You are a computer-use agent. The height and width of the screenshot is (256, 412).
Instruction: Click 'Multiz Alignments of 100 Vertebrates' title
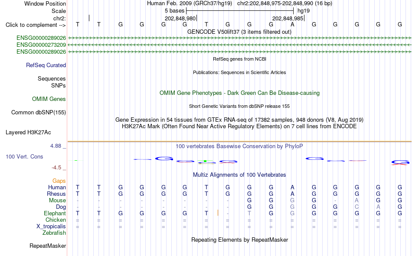(239, 175)
